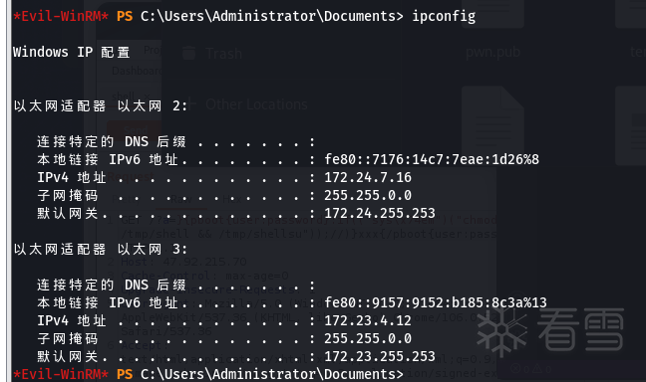Click the IPv4 address 172.24.7.16
This screenshot has width=646, height=382.
[x=368, y=177]
